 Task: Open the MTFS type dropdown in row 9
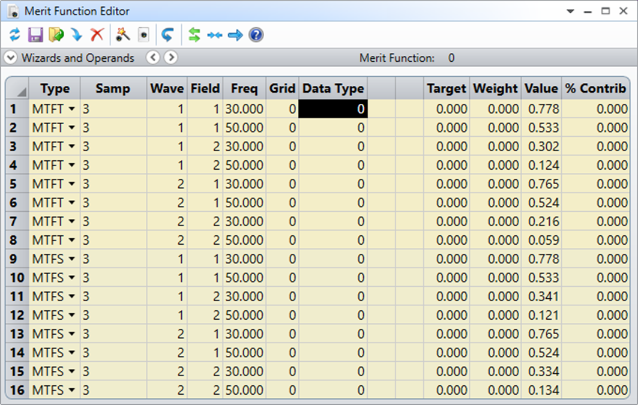[x=72, y=259]
